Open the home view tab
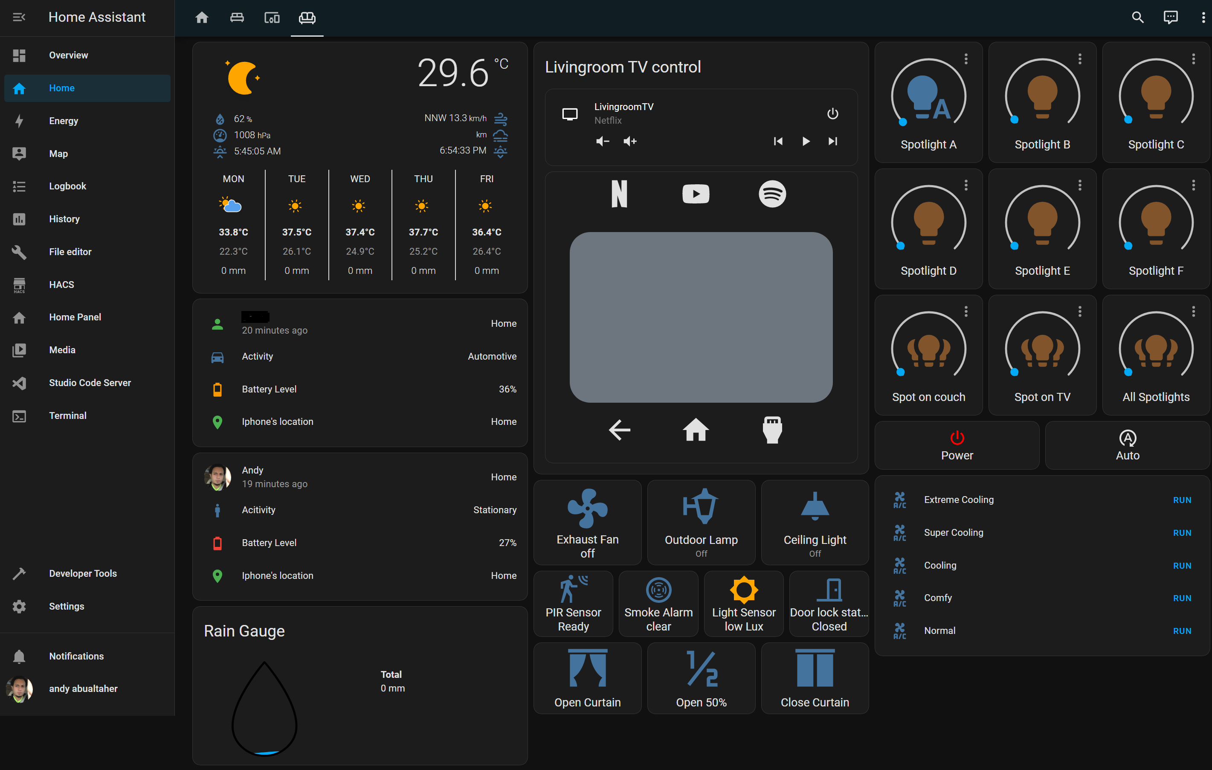Screen dimensions: 1212x770 (x=202, y=17)
